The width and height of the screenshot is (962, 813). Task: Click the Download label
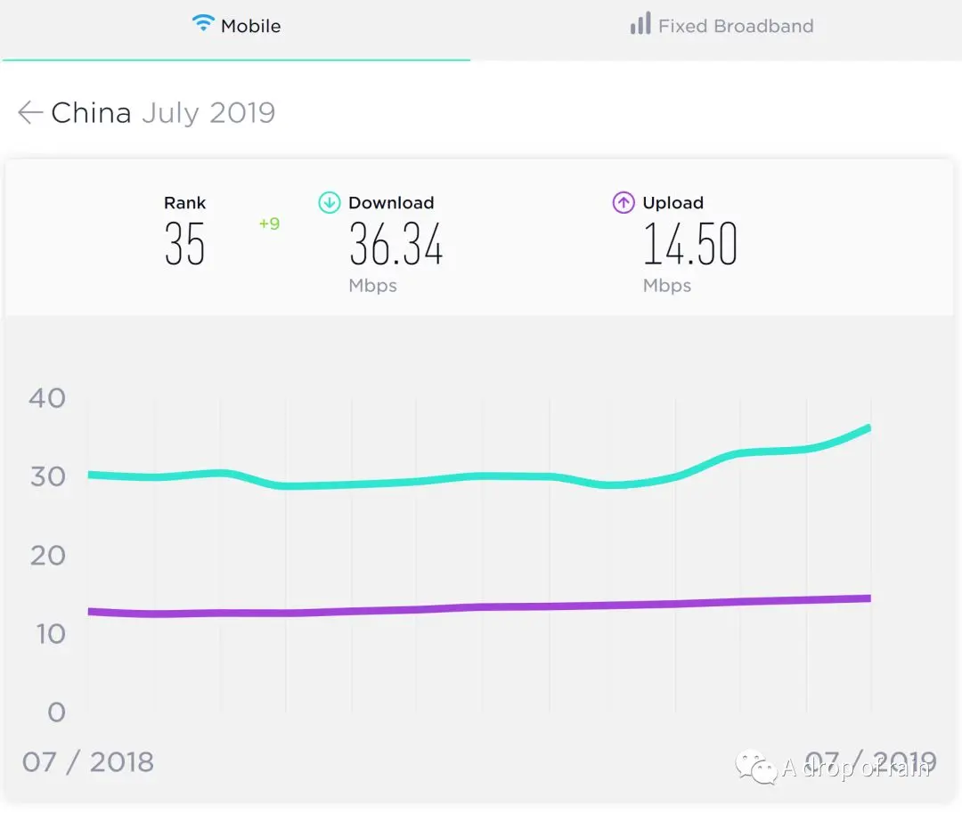(x=391, y=203)
